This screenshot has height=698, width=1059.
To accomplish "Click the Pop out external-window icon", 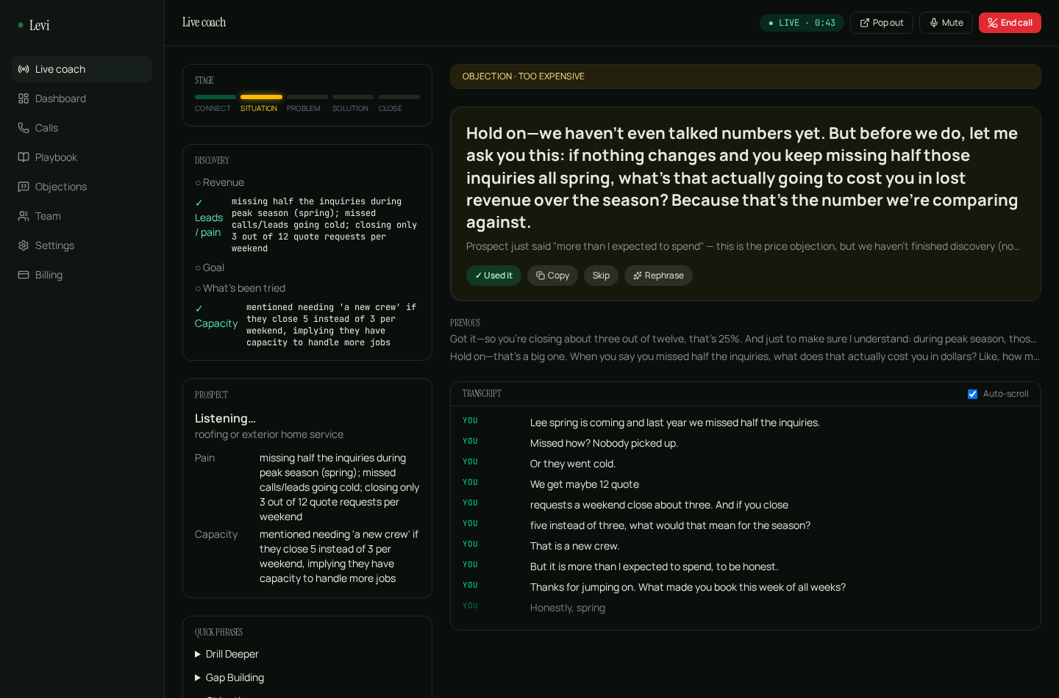I will click(x=865, y=23).
